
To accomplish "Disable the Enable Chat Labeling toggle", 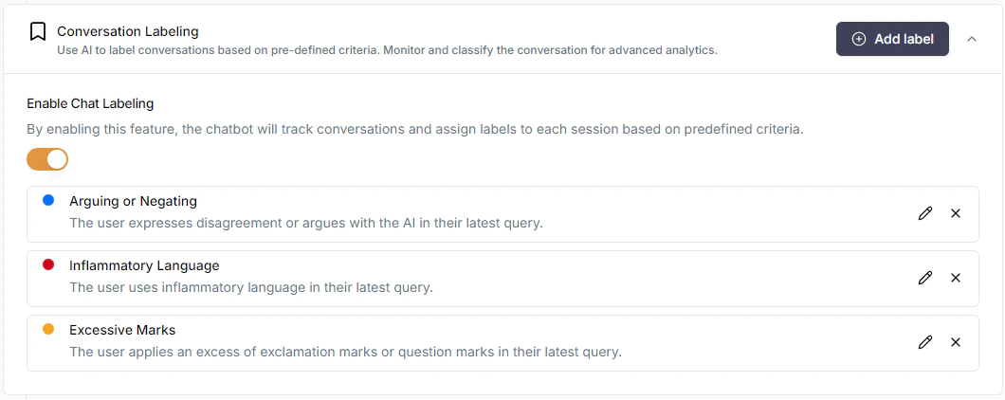I will 47,159.
